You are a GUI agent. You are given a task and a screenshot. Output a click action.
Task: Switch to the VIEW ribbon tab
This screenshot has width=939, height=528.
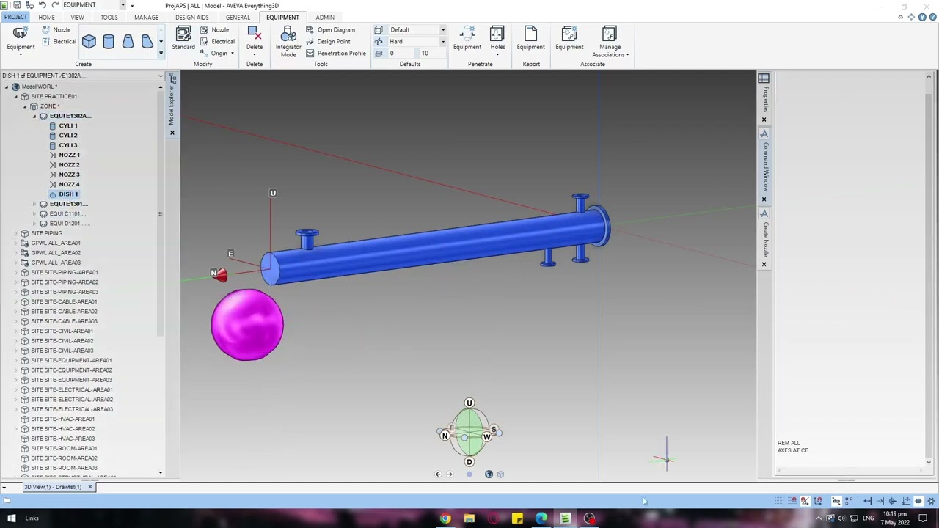[x=77, y=17]
